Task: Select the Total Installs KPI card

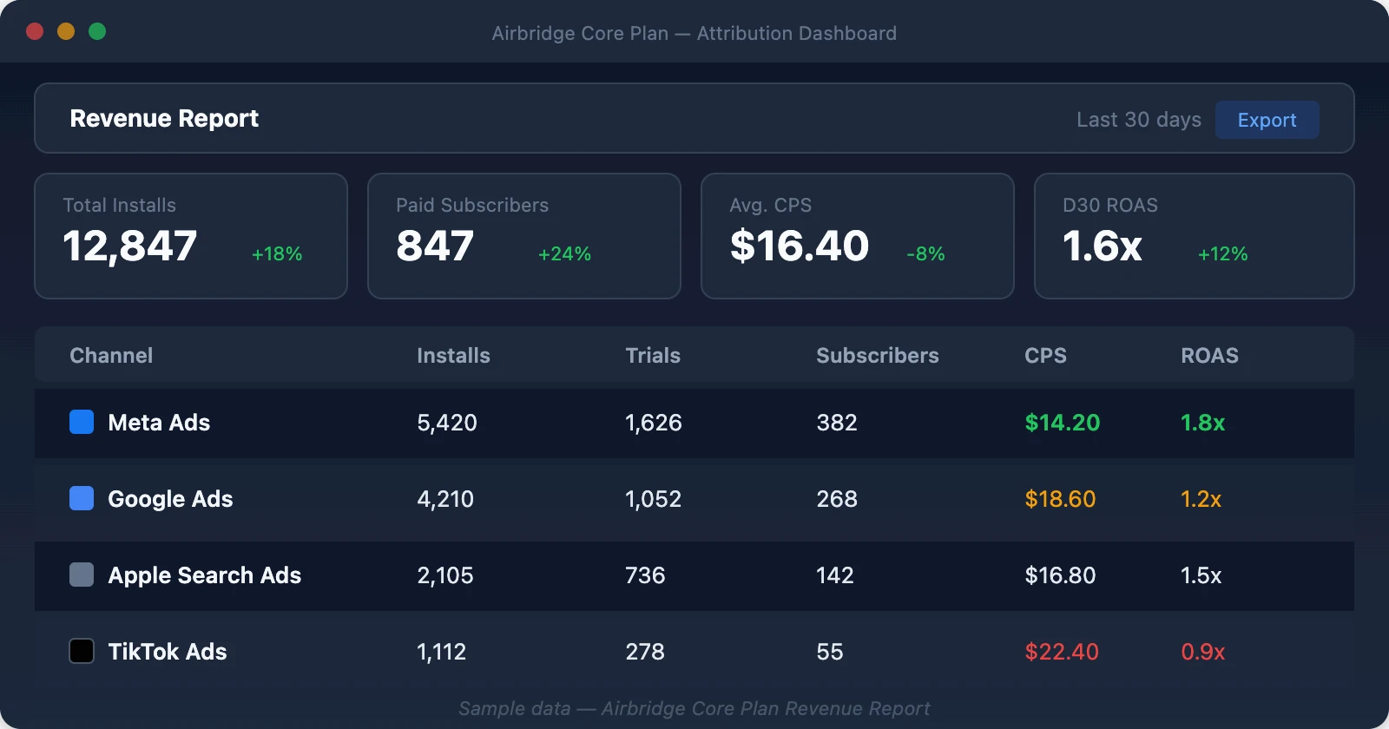Action: (x=190, y=236)
